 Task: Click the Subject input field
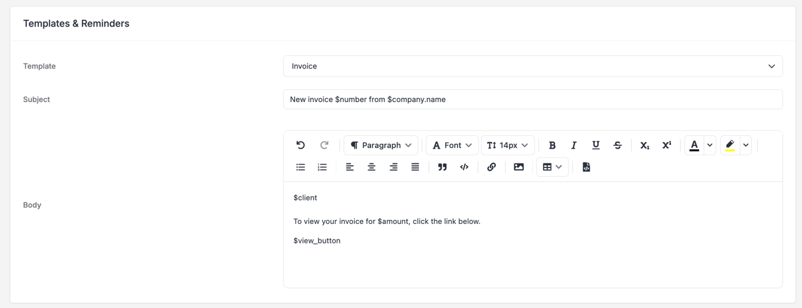[x=532, y=99]
